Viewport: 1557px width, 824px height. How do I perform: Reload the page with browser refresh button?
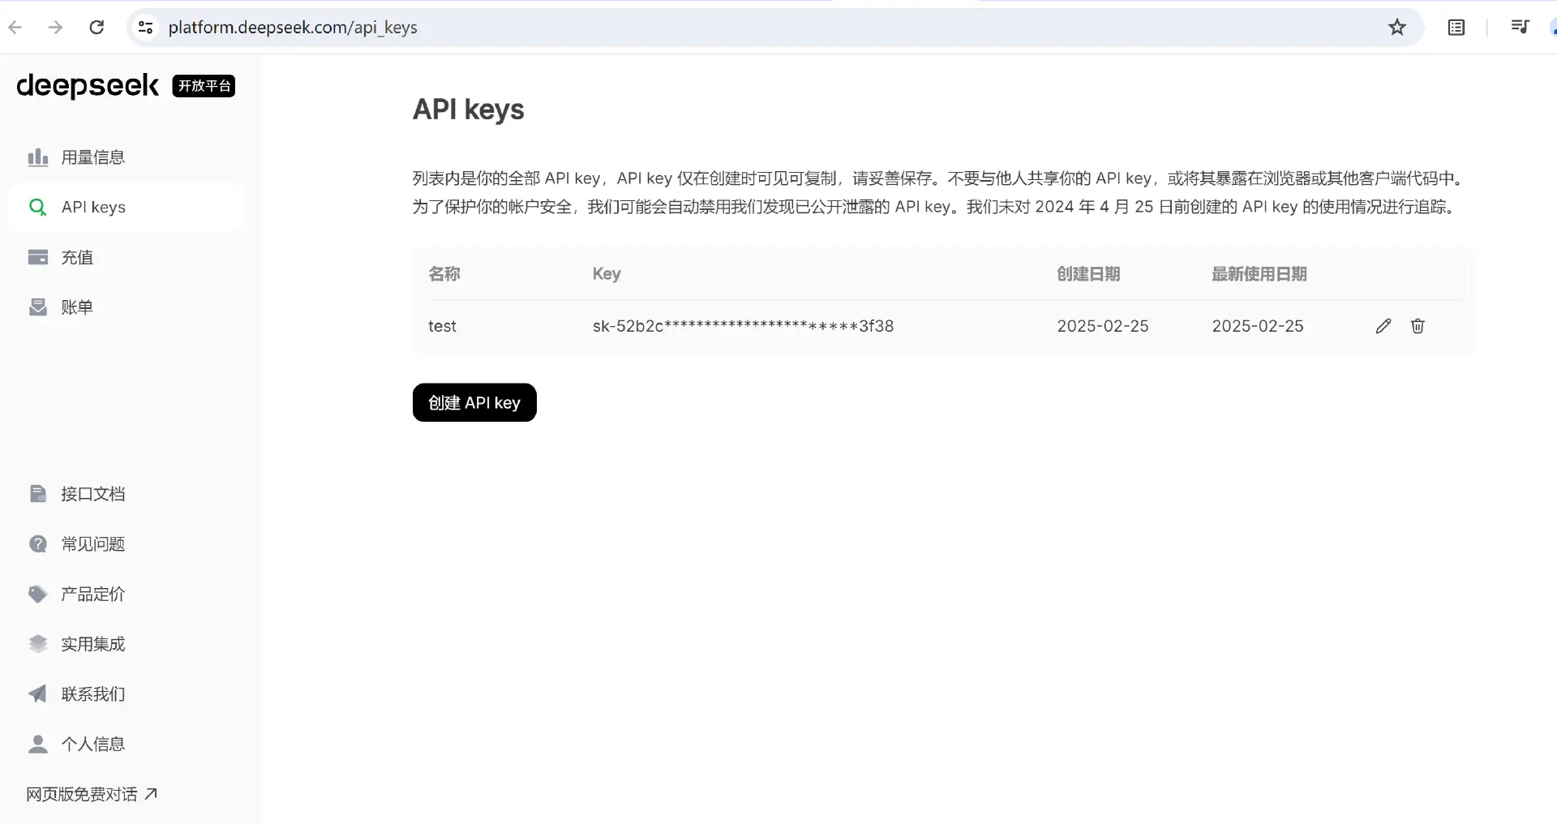[x=97, y=28]
